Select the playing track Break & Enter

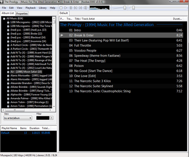[x=121, y=35]
